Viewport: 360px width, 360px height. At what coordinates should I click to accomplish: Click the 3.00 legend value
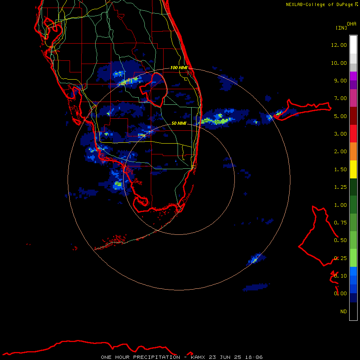[340, 134]
